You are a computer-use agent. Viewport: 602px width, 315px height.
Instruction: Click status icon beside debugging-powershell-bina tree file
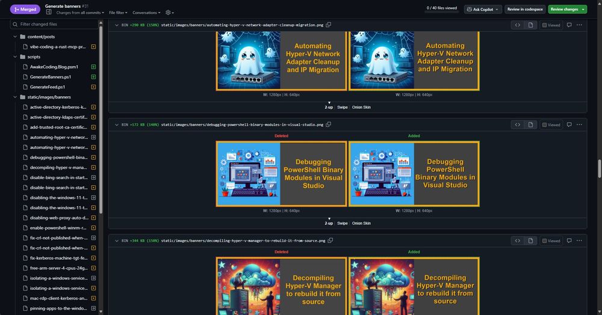click(93, 157)
